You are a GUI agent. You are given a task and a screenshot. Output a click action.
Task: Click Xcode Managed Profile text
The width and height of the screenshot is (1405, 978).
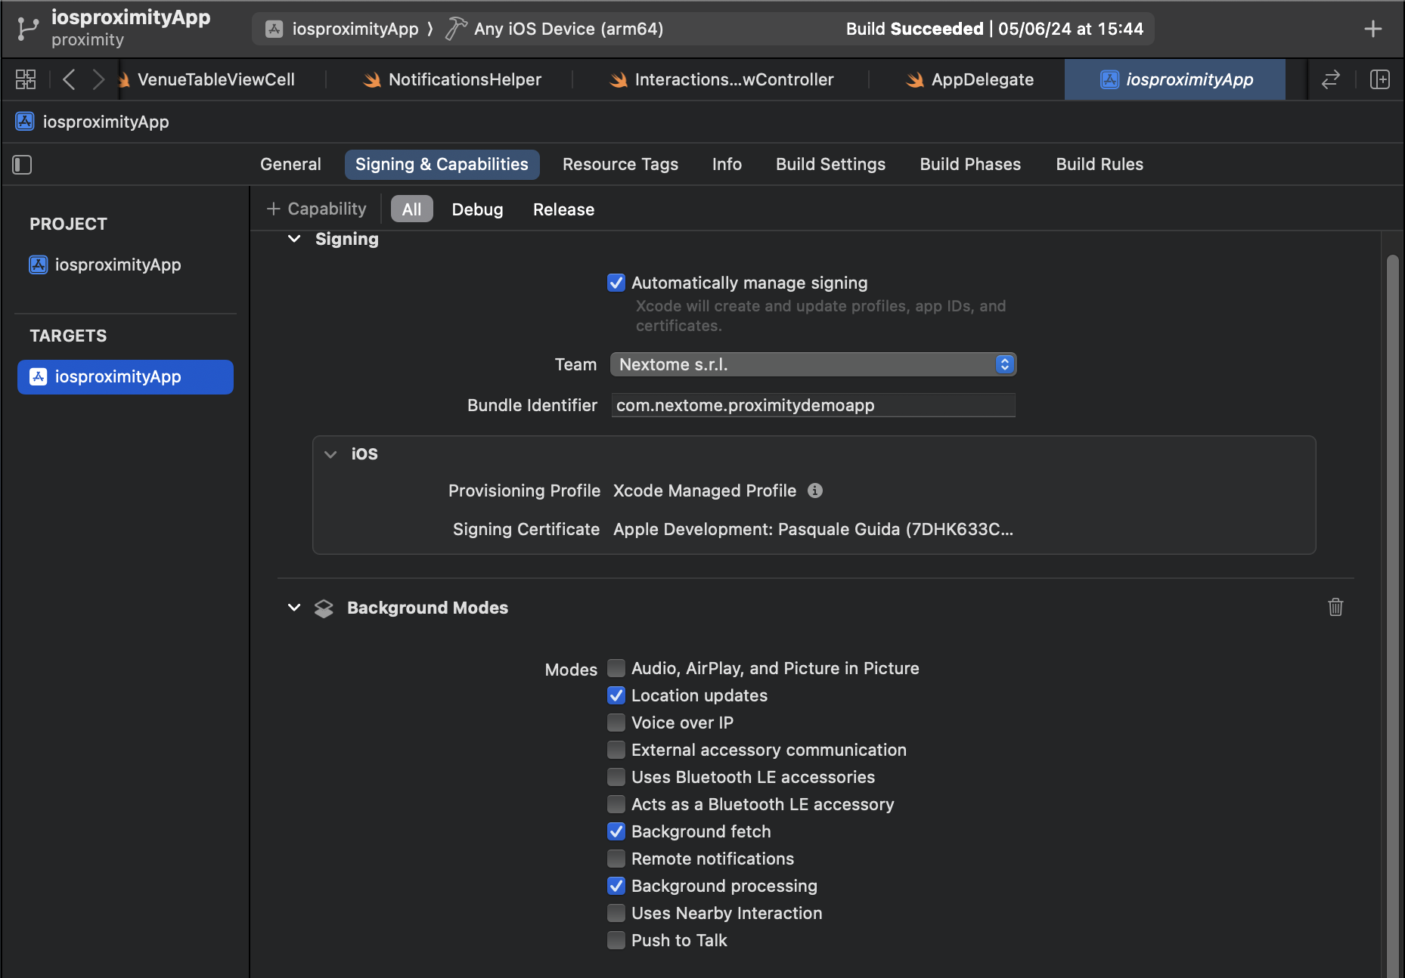[705, 491]
